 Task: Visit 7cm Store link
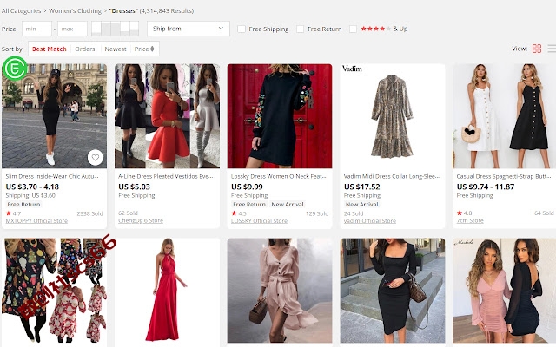[x=470, y=221]
